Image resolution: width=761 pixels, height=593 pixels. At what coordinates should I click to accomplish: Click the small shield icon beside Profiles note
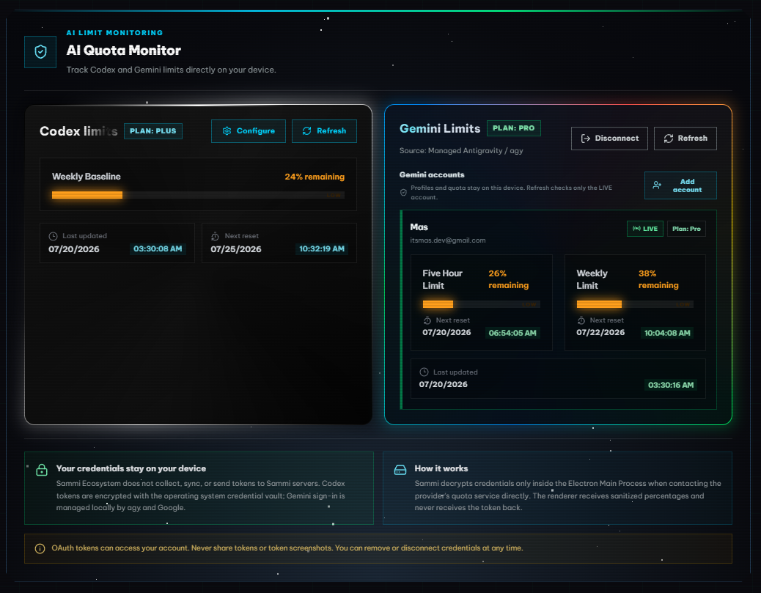point(403,193)
